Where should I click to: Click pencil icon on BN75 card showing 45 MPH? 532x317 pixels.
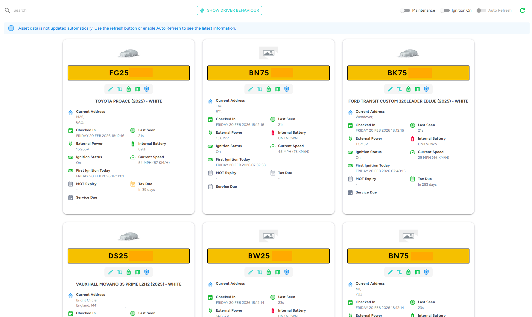[251, 89]
